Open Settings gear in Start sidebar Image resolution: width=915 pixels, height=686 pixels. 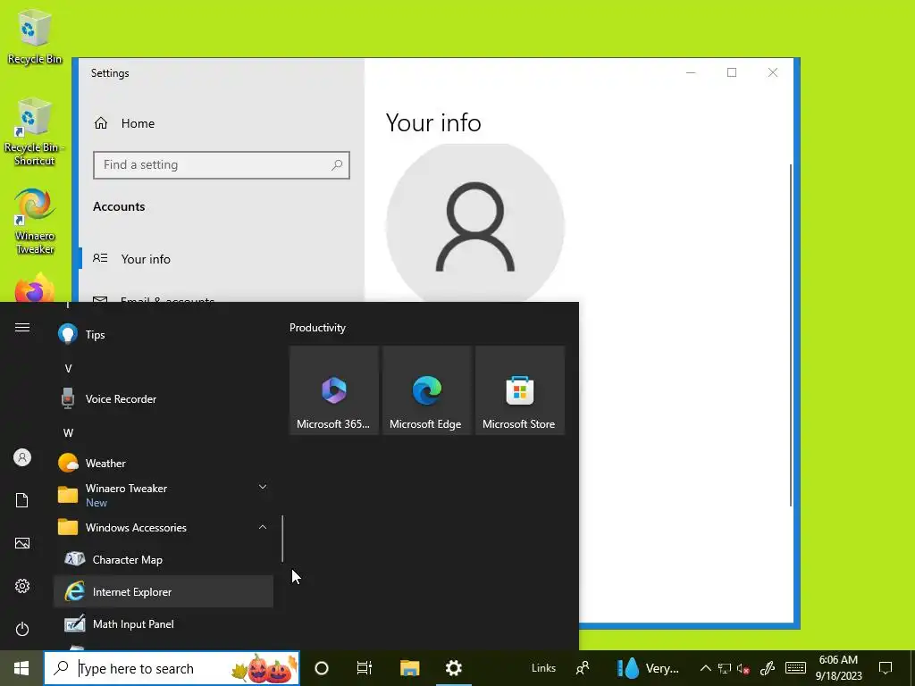coord(22,586)
